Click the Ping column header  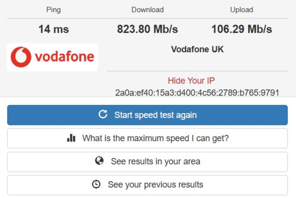point(54,10)
